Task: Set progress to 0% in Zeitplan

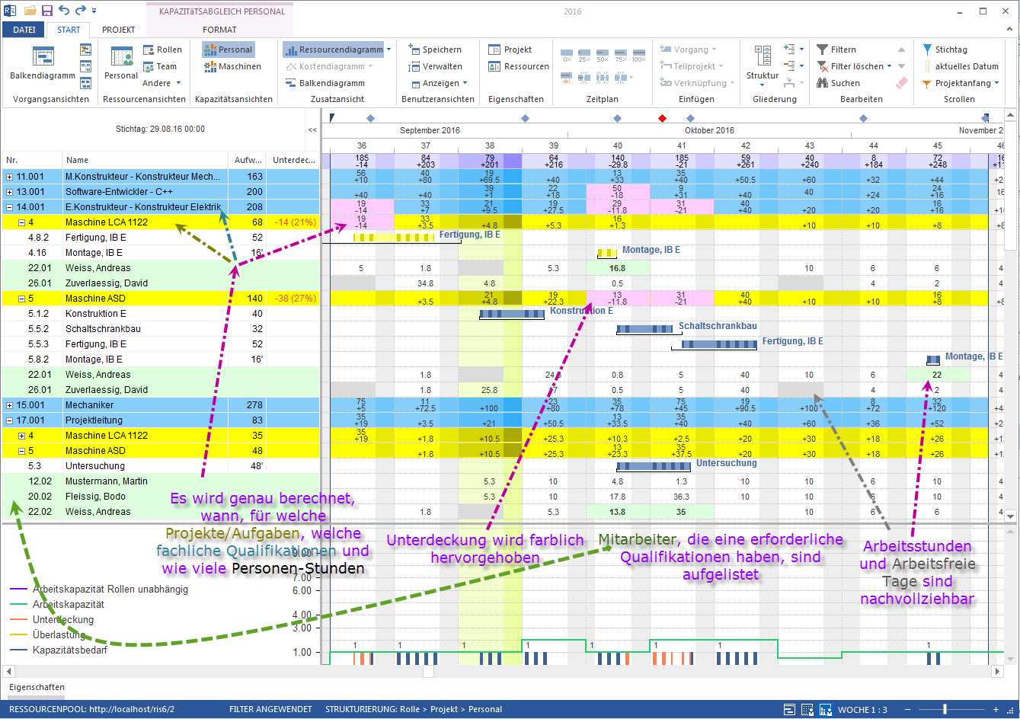Action: [567, 54]
